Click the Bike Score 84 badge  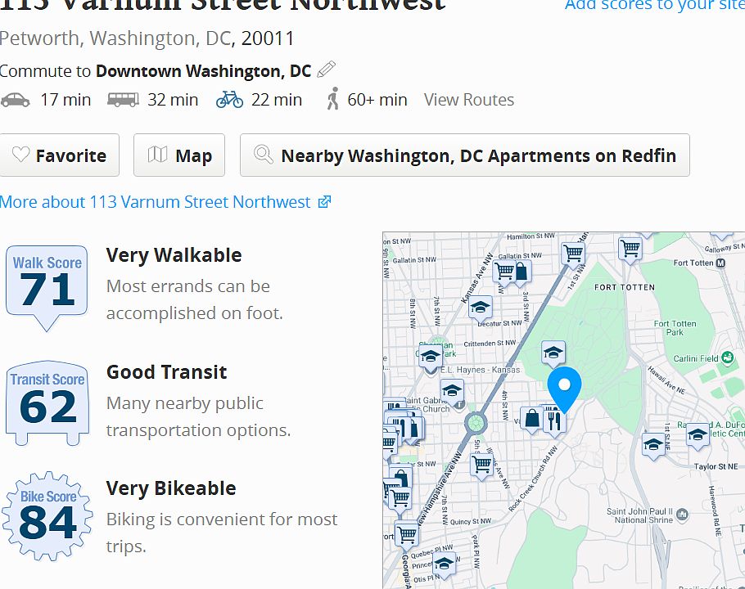[47, 516]
